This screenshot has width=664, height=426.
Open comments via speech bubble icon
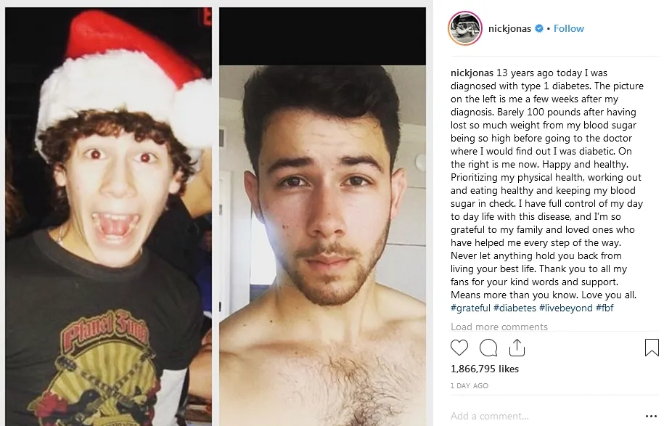[488, 348]
